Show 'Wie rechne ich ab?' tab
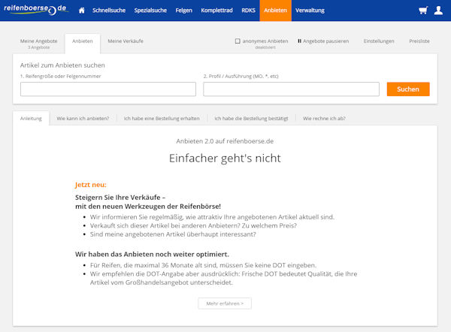Viewport: 451px width, 332px height. (324, 118)
